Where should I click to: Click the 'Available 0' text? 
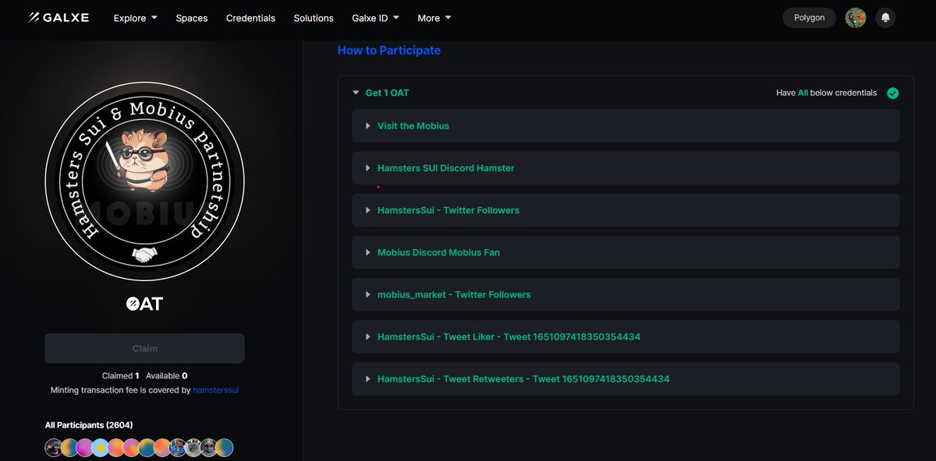pyautogui.click(x=167, y=375)
